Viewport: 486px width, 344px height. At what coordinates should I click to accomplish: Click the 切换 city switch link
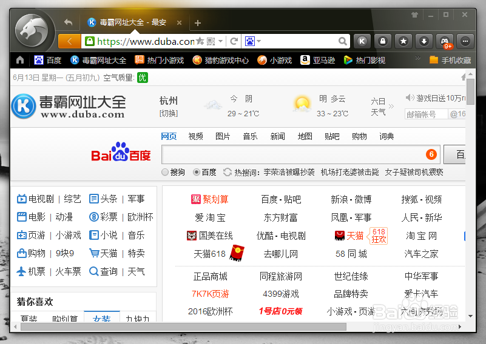pos(169,113)
